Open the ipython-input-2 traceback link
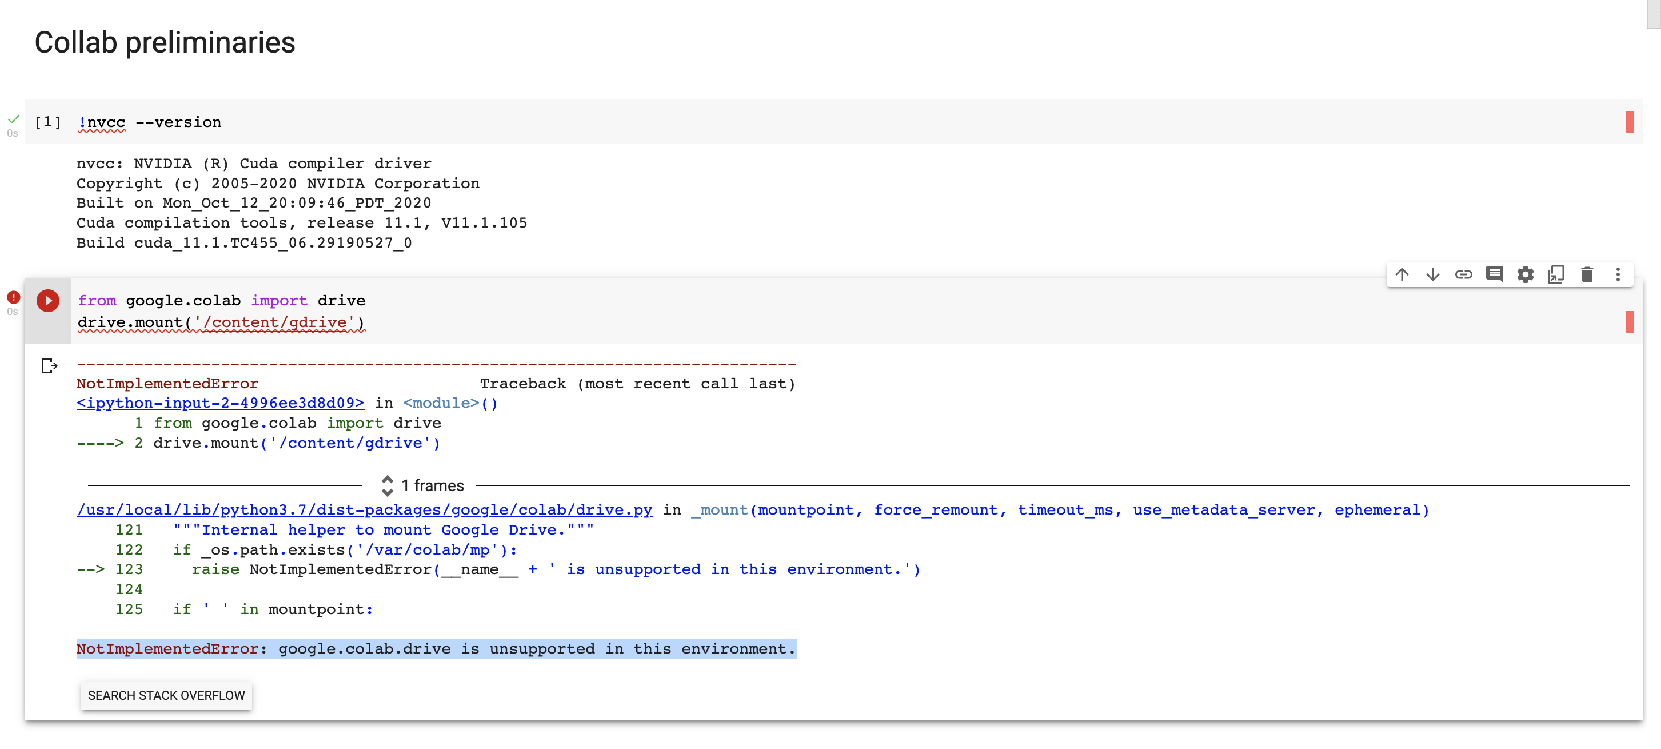This screenshot has width=1661, height=749. coord(220,403)
